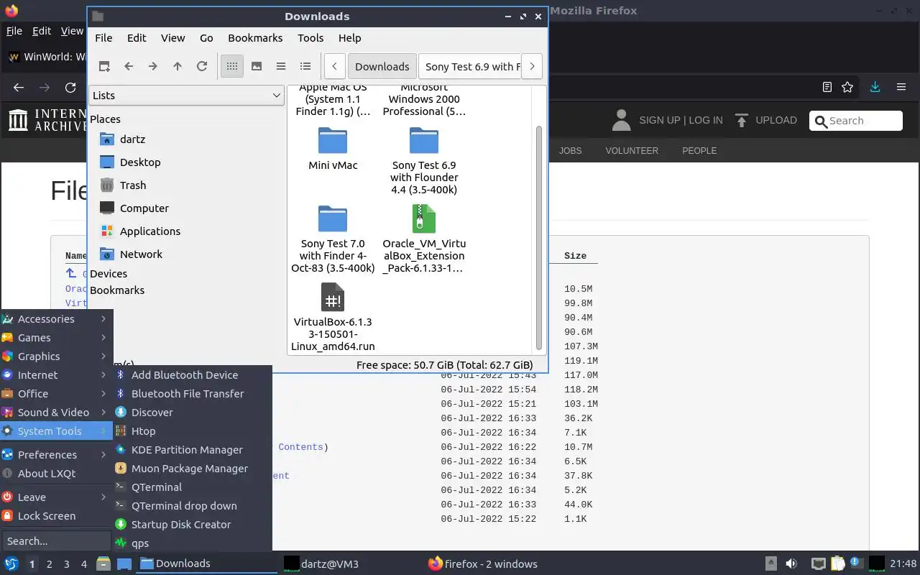Select VirtualBox-6.1.33 .run script file

(x=333, y=317)
